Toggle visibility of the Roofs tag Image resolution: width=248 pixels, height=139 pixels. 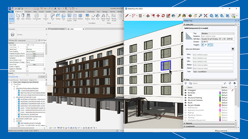click(x=186, y=103)
